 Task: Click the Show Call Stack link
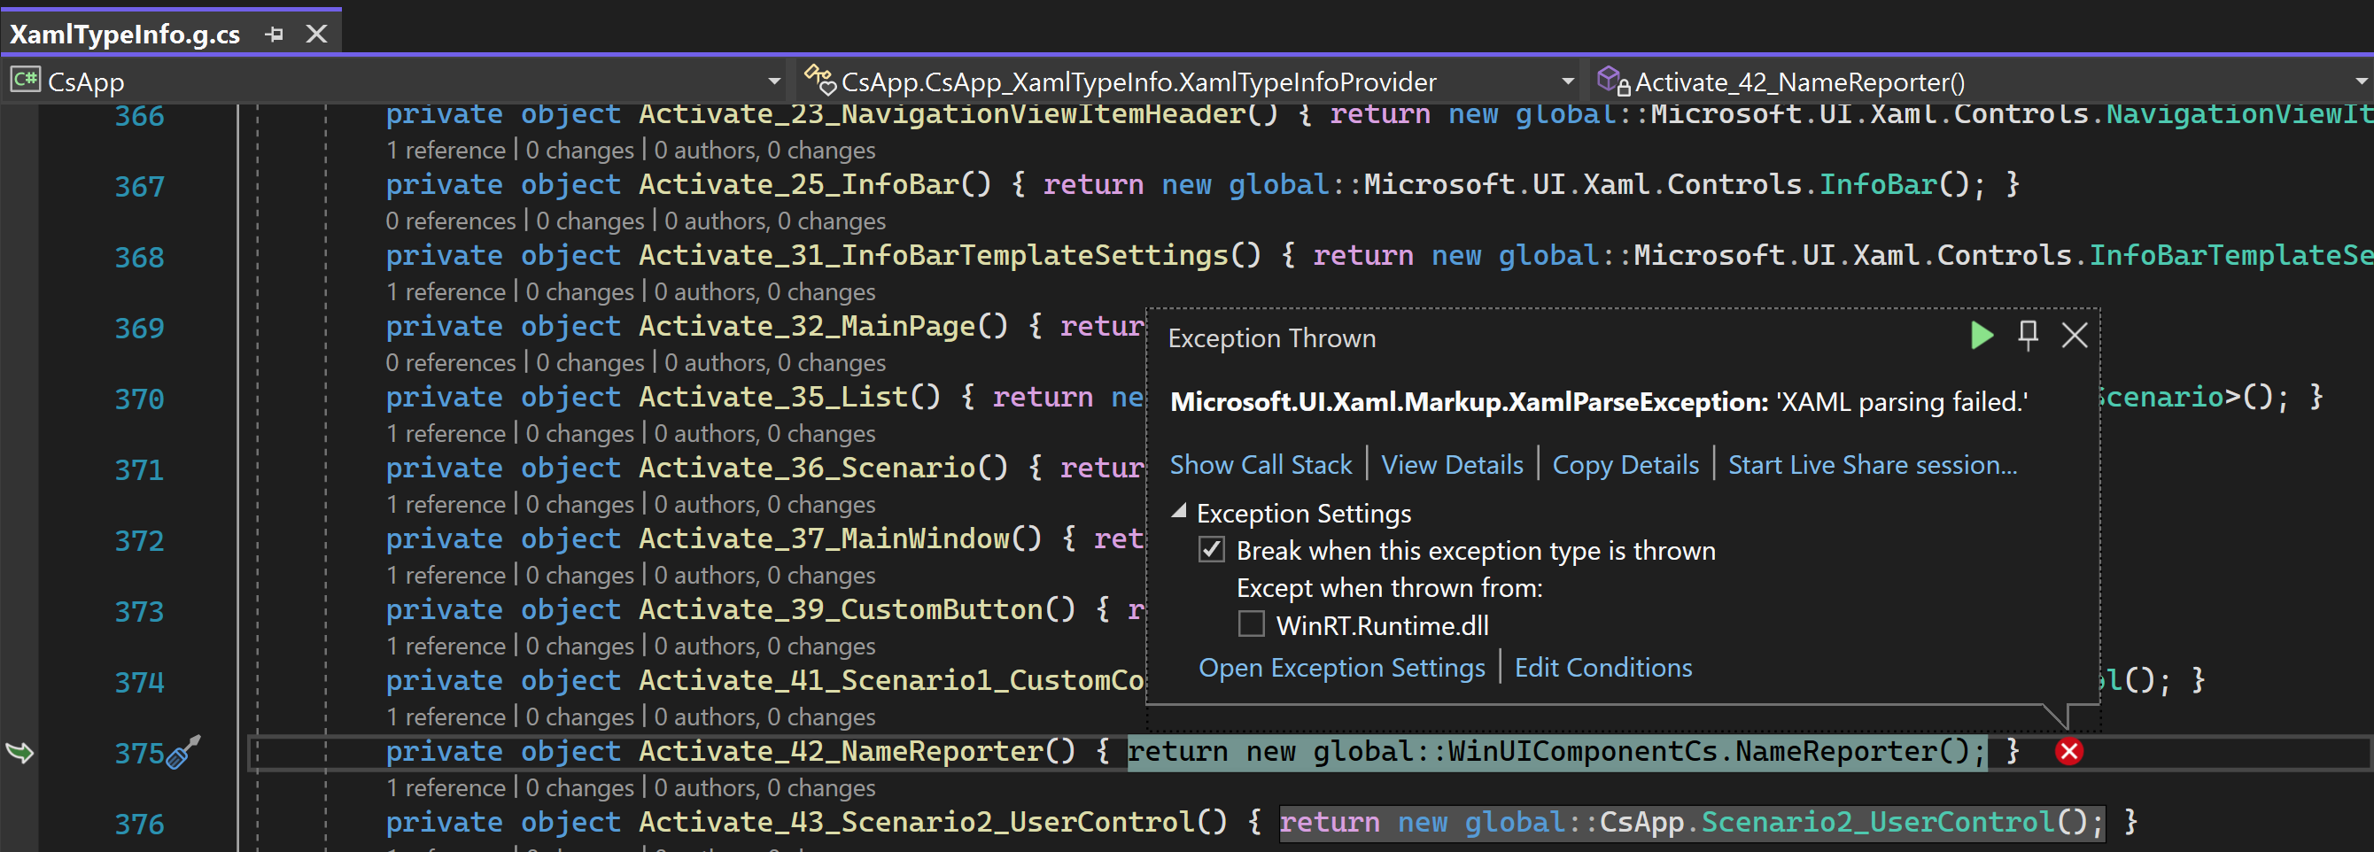[1261, 464]
